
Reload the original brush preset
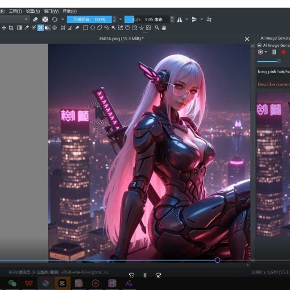pos(55,20)
